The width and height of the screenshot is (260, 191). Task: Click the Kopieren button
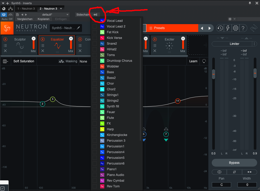43,19
